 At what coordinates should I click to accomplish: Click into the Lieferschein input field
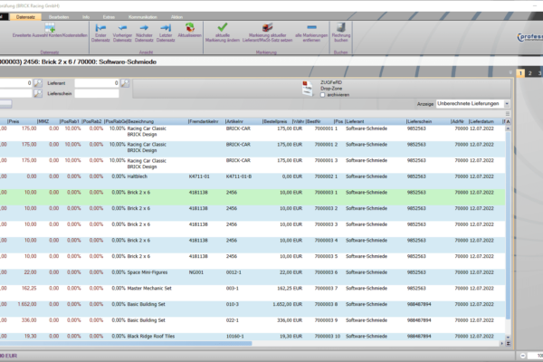pos(96,93)
